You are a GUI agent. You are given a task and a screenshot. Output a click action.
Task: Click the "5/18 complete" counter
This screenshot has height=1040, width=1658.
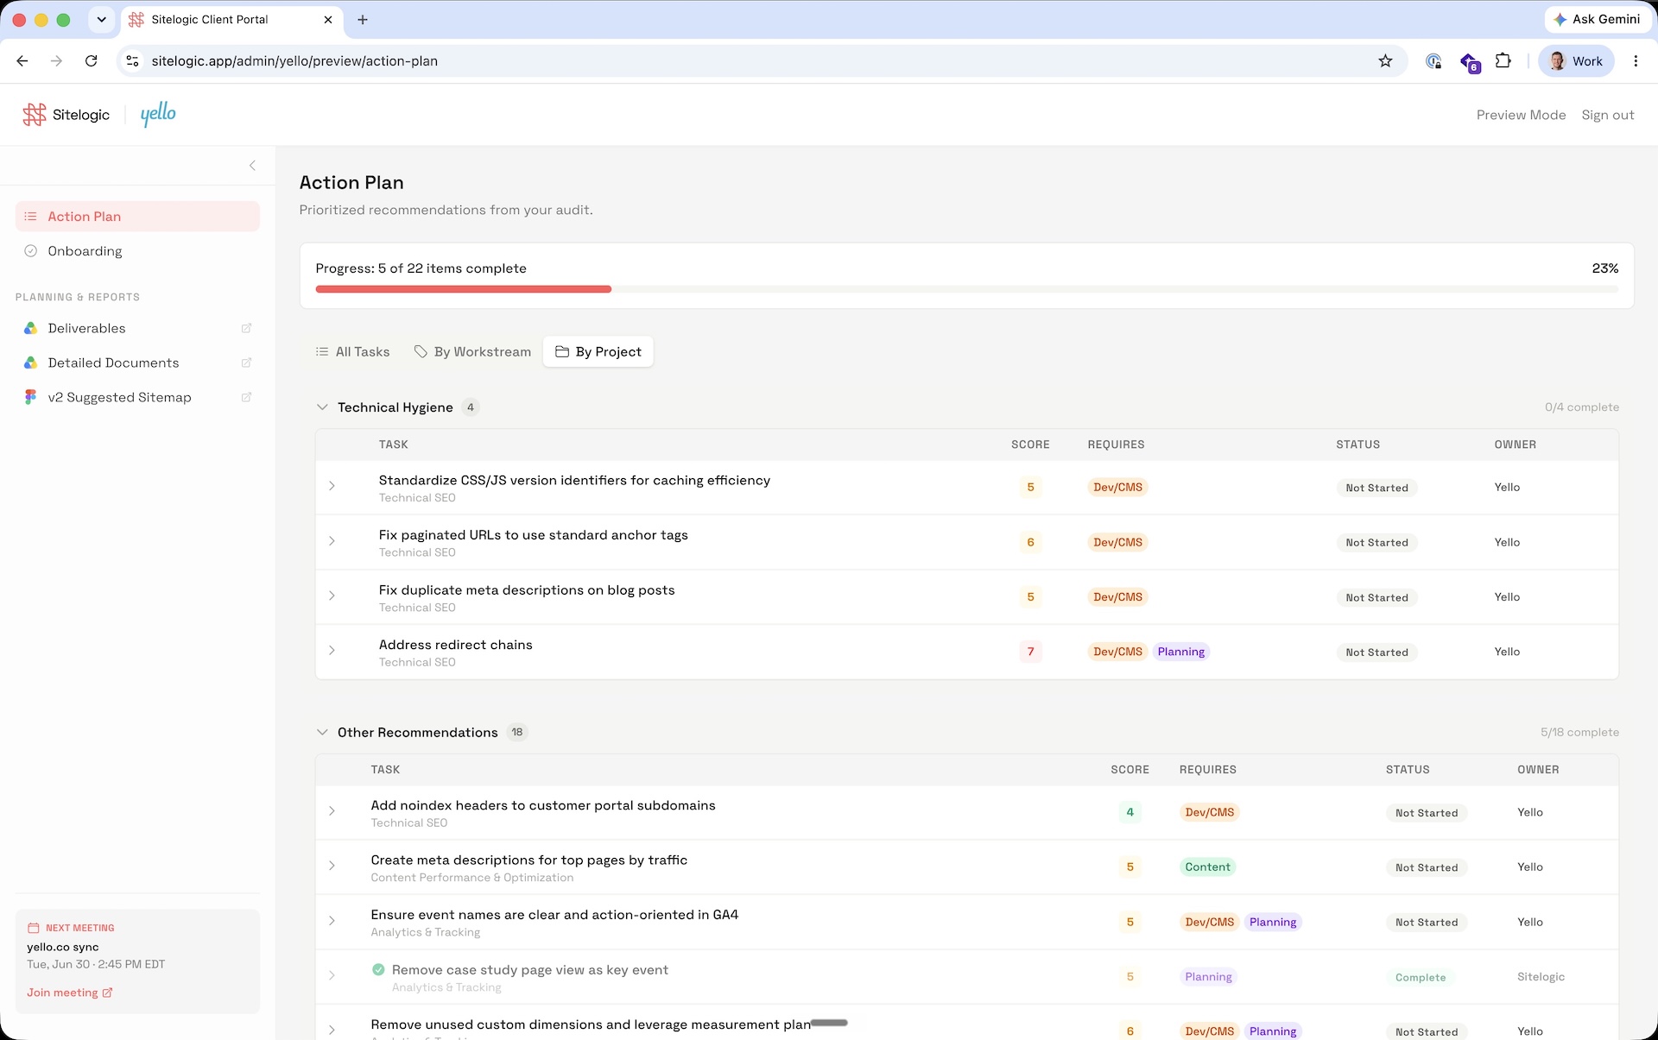(x=1579, y=732)
